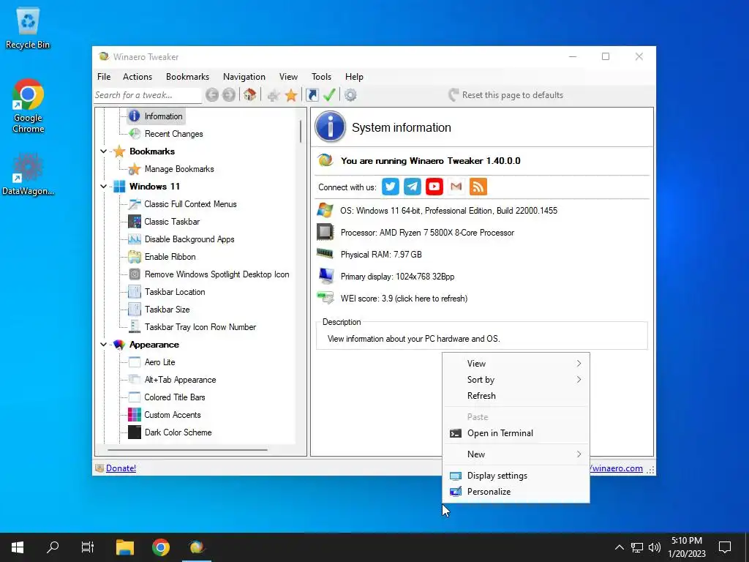Image resolution: width=749 pixels, height=562 pixels.
Task: Click the tree panel vertical scrollbar
Action: click(x=301, y=131)
